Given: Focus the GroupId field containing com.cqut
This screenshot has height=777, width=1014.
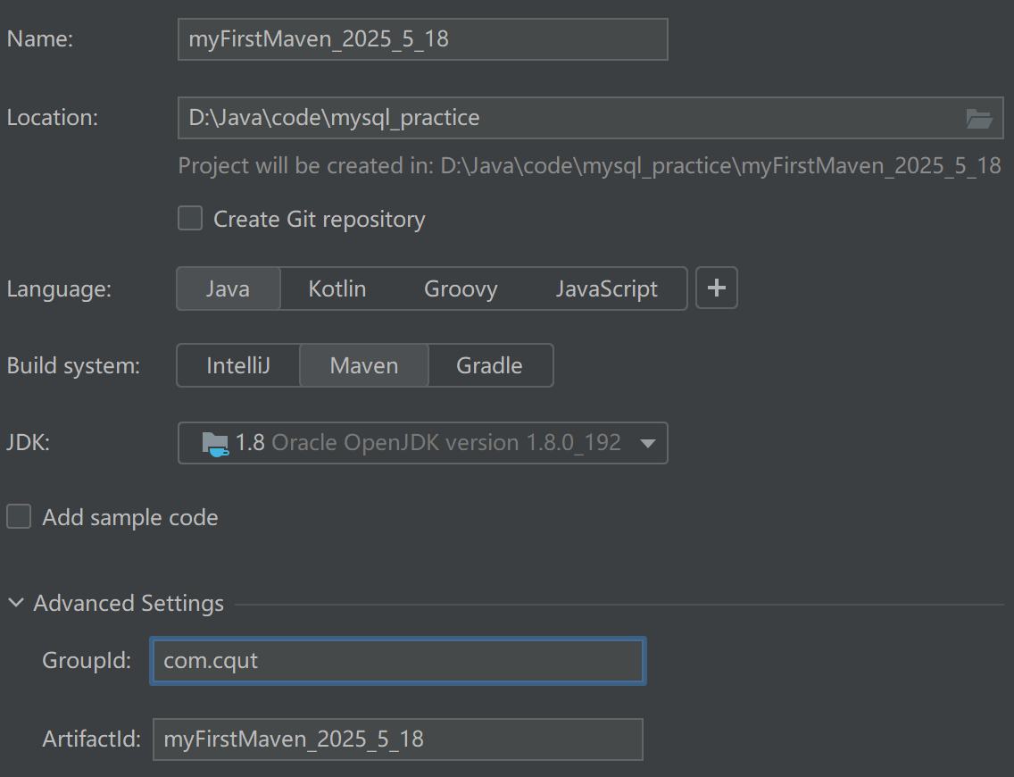Looking at the screenshot, I should (x=398, y=661).
